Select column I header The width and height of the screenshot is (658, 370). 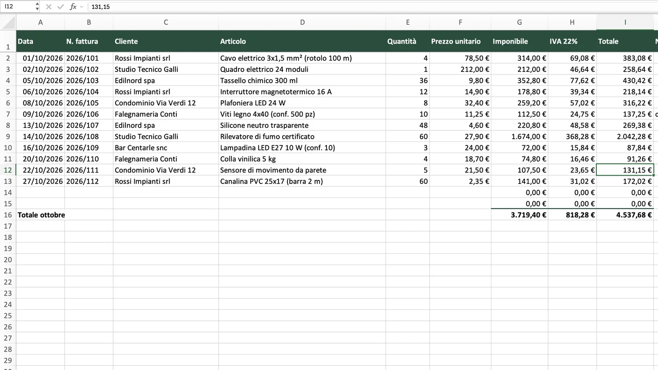[625, 22]
